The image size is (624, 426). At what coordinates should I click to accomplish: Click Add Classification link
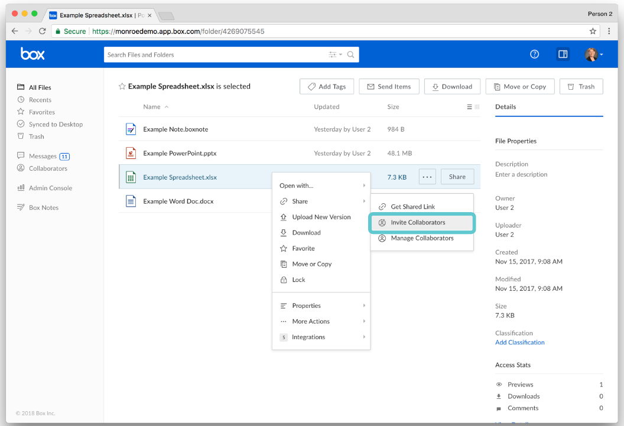520,342
